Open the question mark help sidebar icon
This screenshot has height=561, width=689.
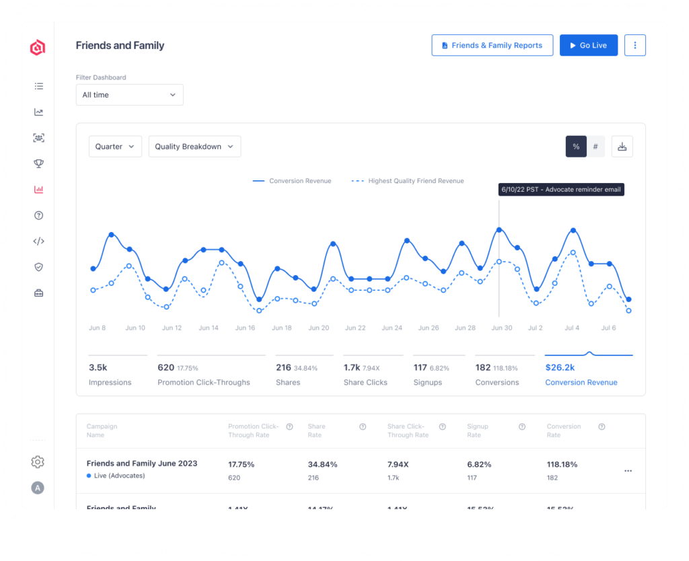38,215
